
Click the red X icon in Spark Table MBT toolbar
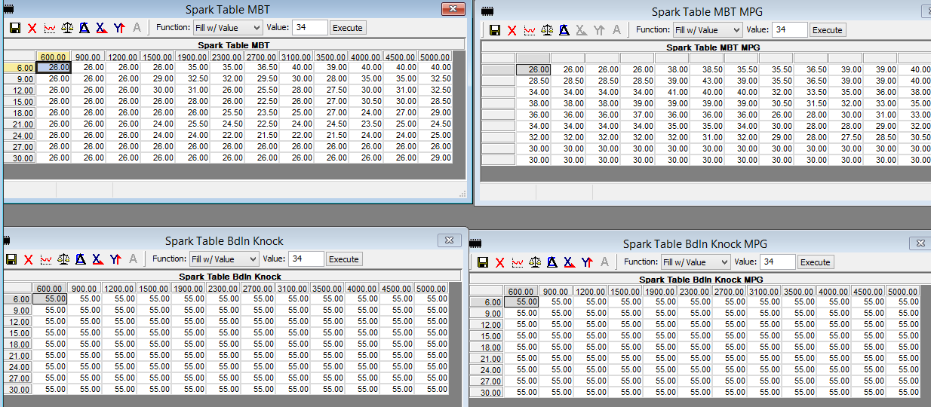32,28
